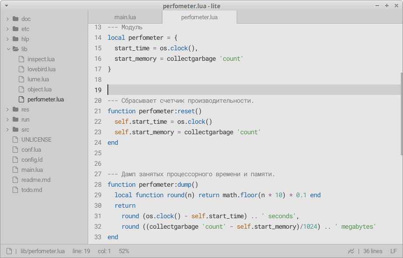This screenshot has width=403, height=258.
Task: Expand the doc folder
Action: (x=7, y=19)
